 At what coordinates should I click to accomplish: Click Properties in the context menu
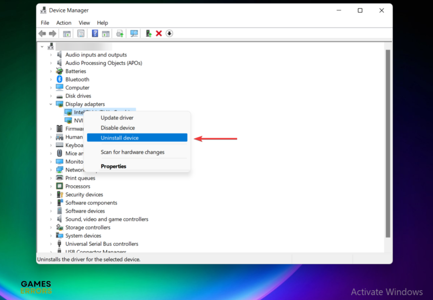[114, 166]
